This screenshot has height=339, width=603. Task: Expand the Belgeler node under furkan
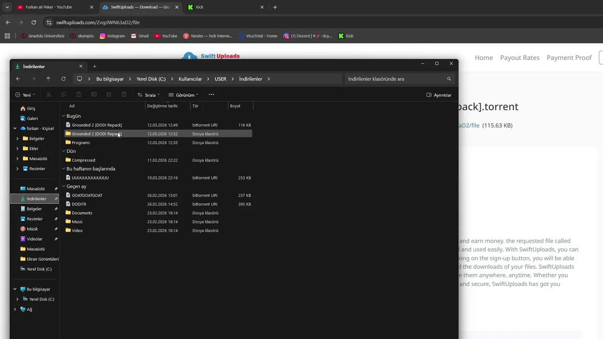click(x=18, y=138)
